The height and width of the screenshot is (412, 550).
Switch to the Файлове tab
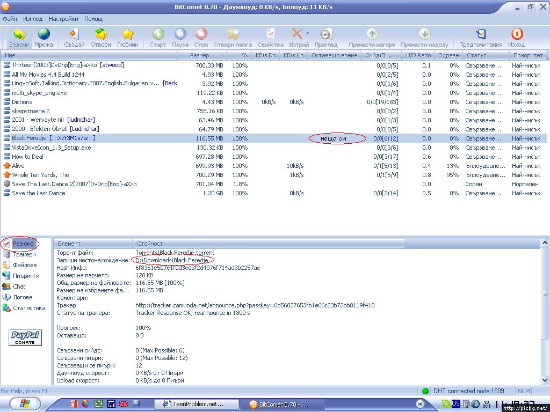point(25,265)
